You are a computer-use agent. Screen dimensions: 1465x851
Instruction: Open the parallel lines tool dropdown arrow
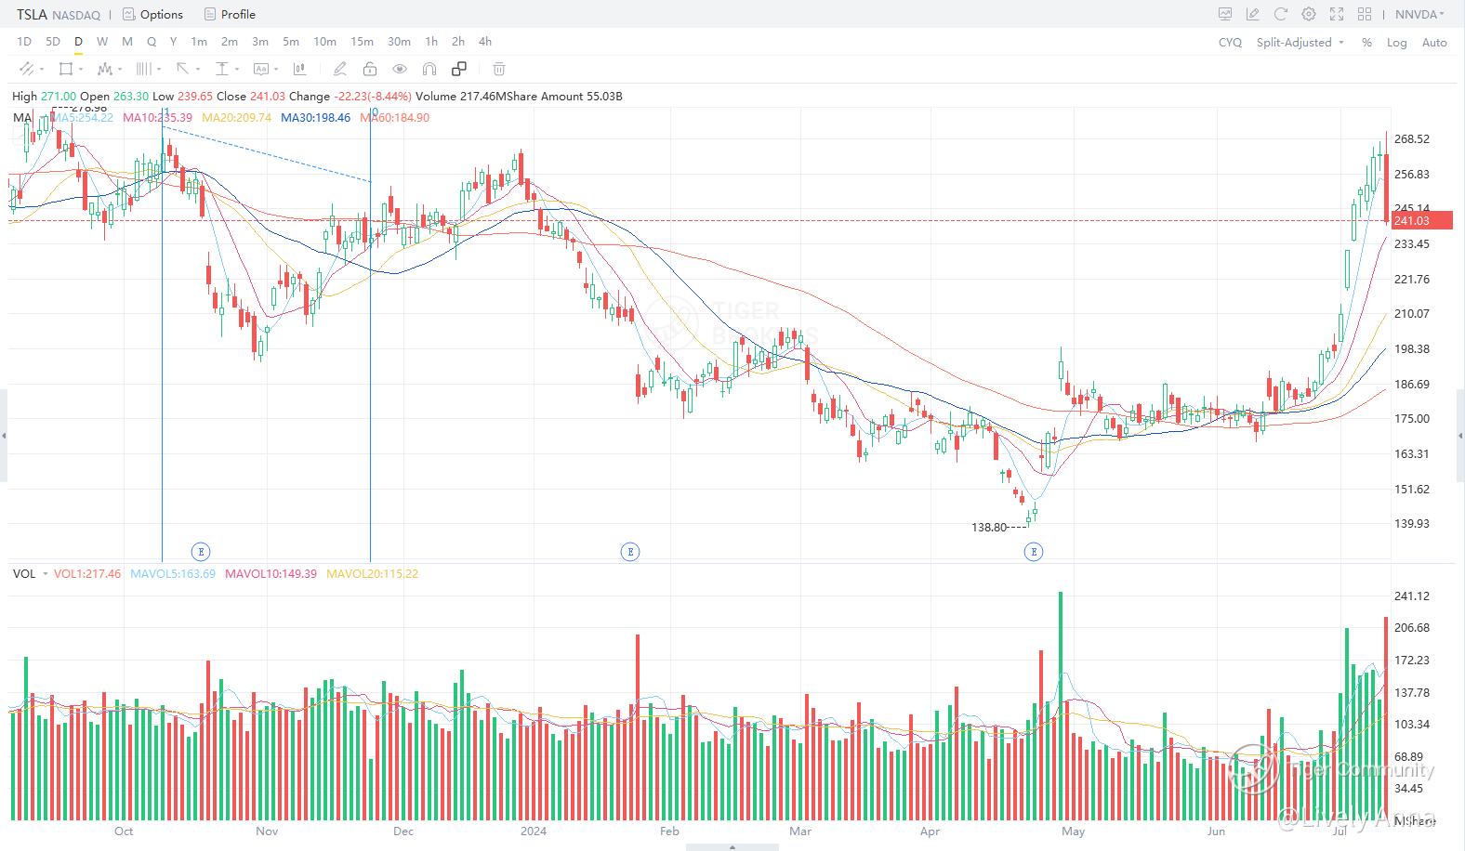click(159, 70)
